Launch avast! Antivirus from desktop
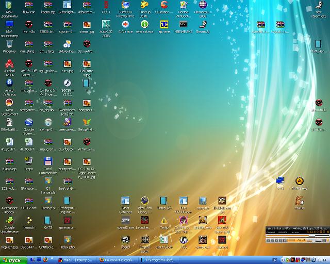 [x=9, y=83]
